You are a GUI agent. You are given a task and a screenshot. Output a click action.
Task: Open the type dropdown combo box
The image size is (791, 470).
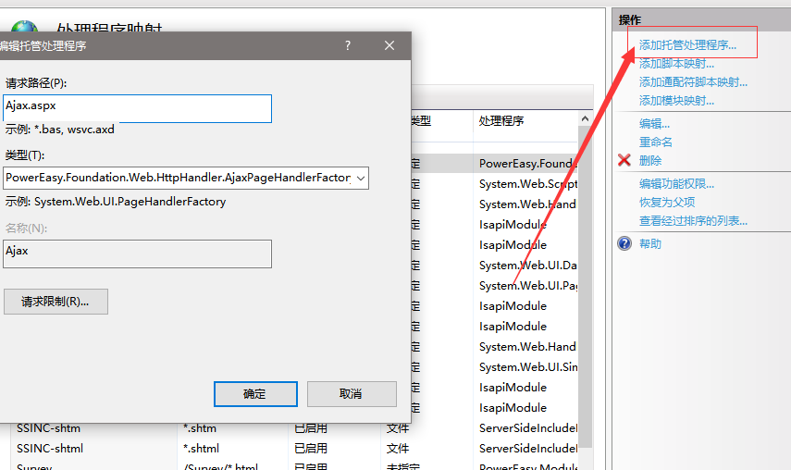pyautogui.click(x=360, y=178)
